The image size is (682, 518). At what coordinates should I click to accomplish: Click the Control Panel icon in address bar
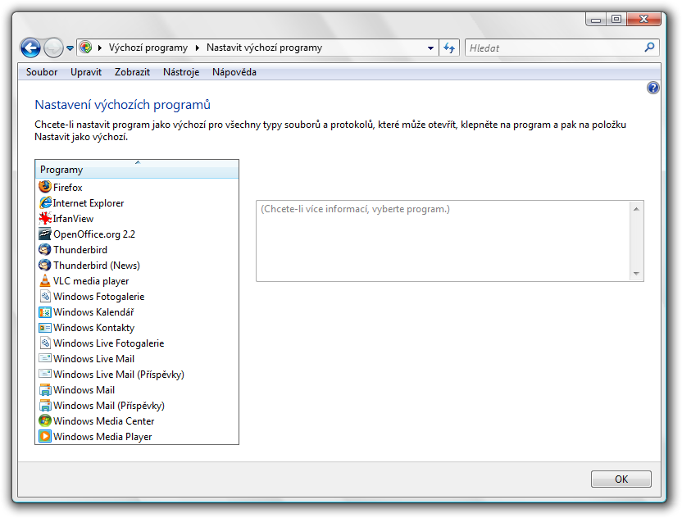tap(86, 48)
